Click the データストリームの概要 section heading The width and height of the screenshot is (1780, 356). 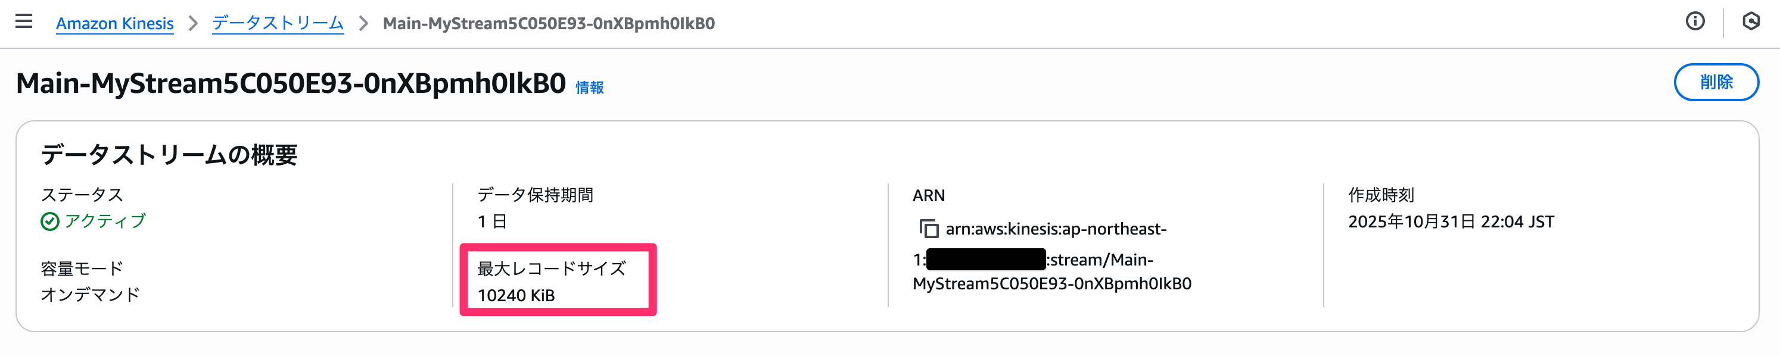[169, 155]
